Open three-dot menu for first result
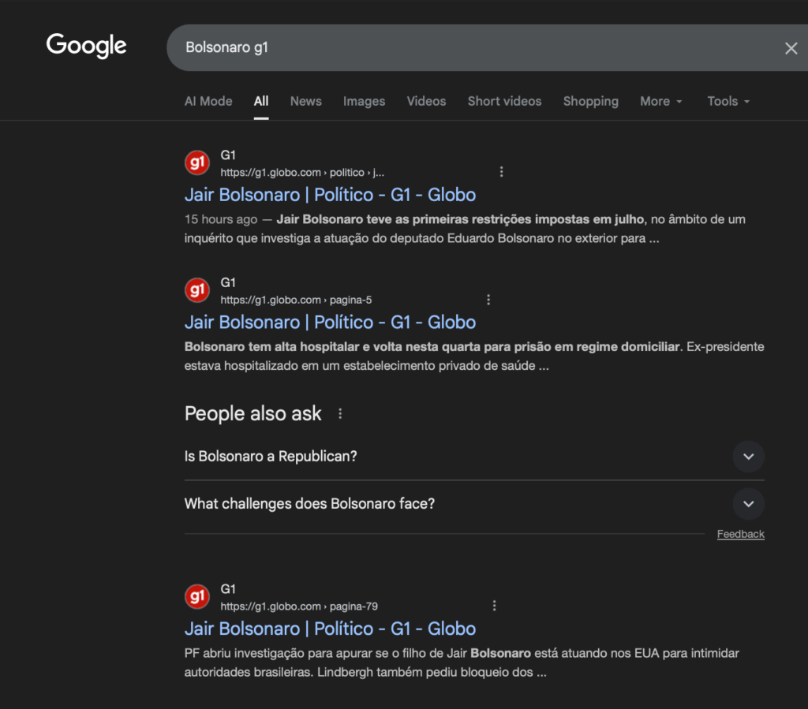808x709 pixels. coord(501,172)
